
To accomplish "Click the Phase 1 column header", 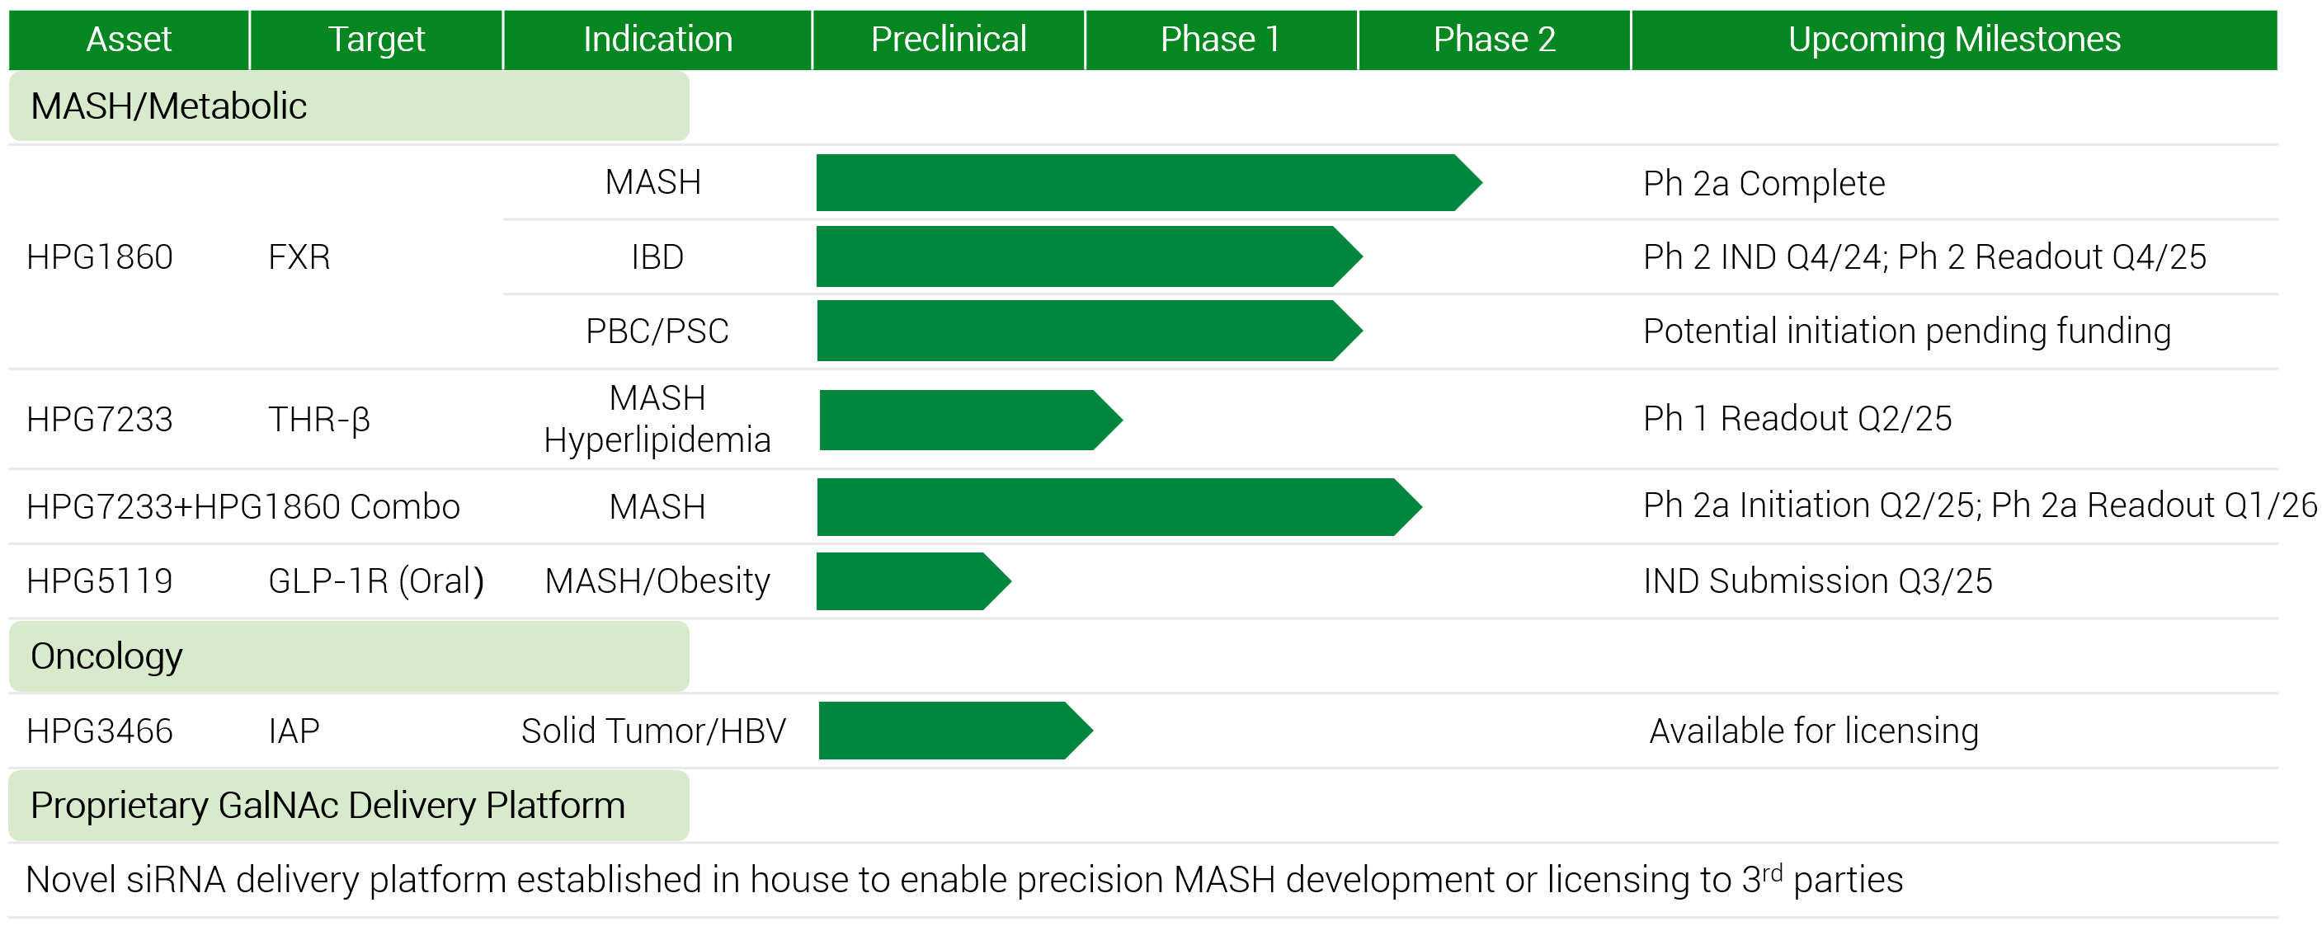I will click(x=1222, y=40).
